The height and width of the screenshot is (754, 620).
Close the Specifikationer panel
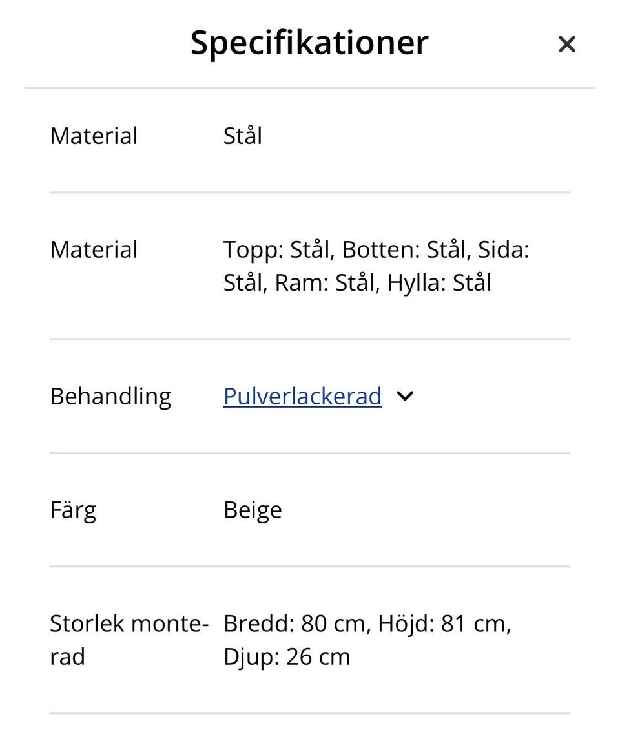tap(566, 44)
